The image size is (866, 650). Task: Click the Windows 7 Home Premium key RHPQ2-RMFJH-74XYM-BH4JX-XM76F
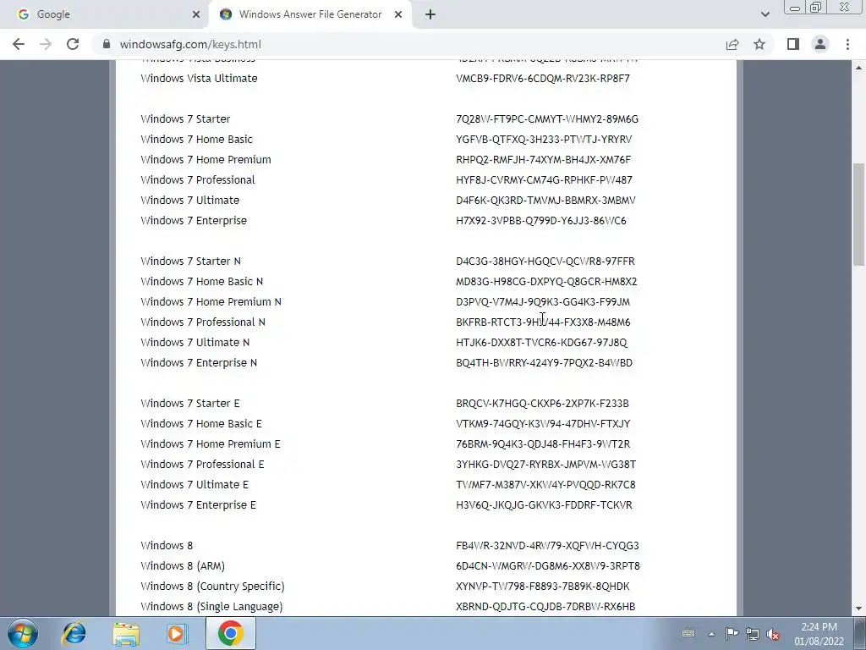click(x=544, y=160)
